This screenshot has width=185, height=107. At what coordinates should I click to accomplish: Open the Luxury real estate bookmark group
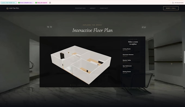(x=9, y=3)
